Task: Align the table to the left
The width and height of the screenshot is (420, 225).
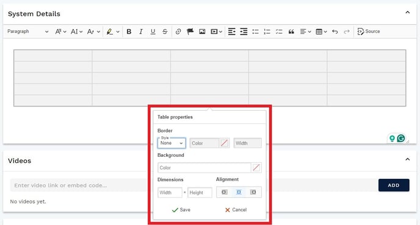Action: 225,192
